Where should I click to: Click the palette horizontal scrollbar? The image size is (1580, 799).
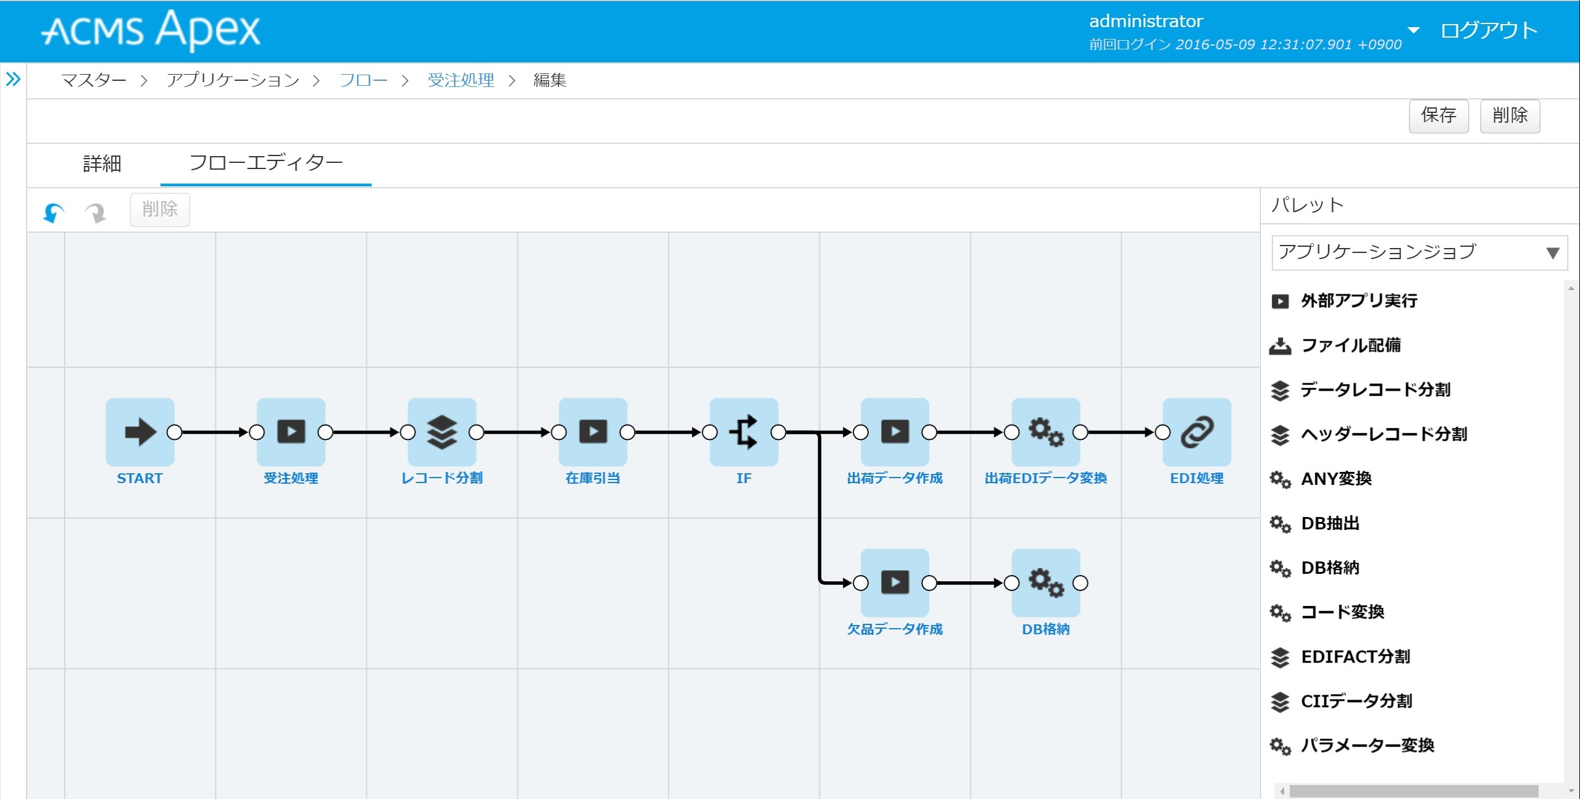click(1414, 791)
